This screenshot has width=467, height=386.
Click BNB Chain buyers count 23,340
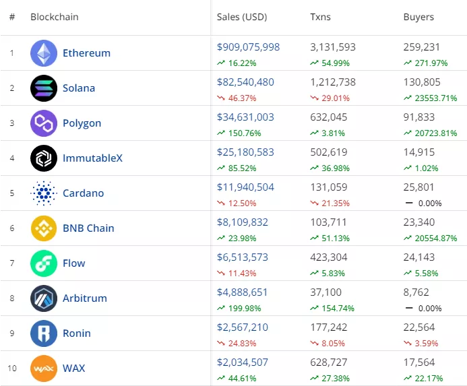[x=419, y=222]
